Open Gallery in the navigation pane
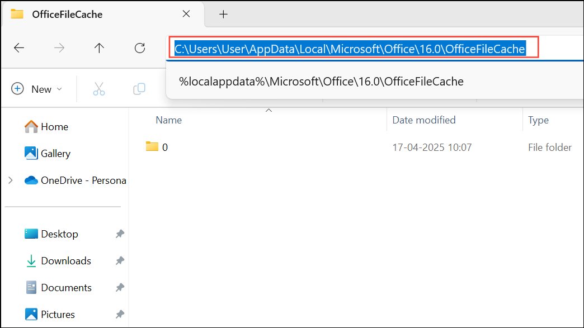 click(x=55, y=154)
